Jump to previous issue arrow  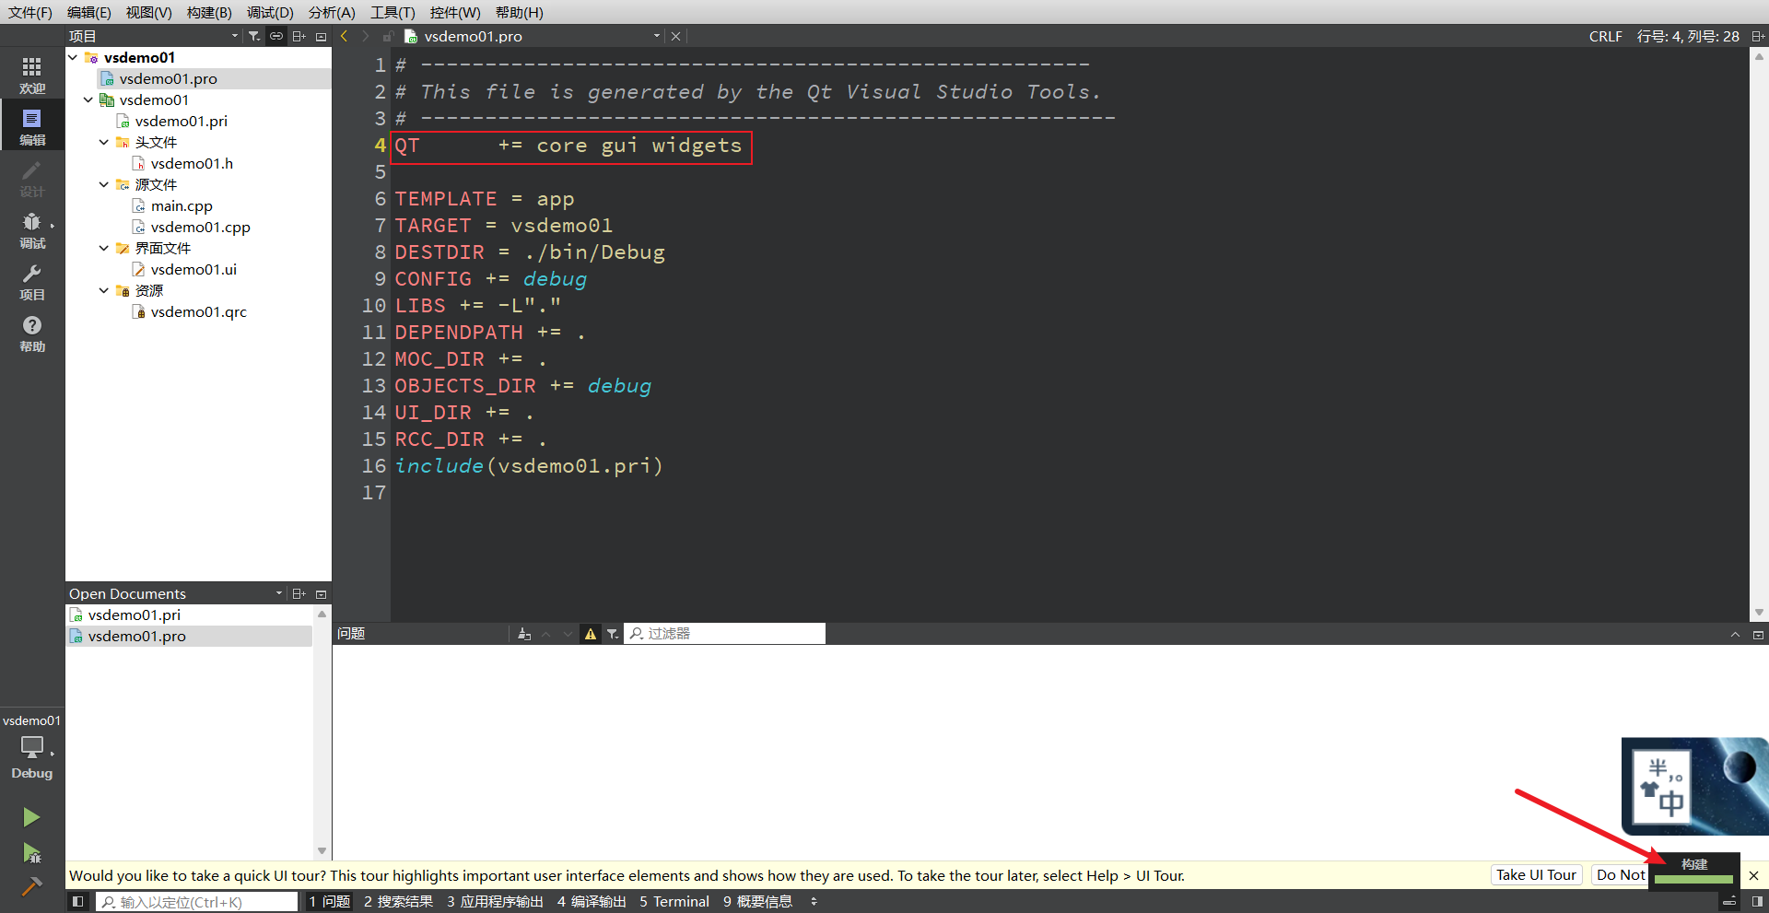(x=545, y=634)
